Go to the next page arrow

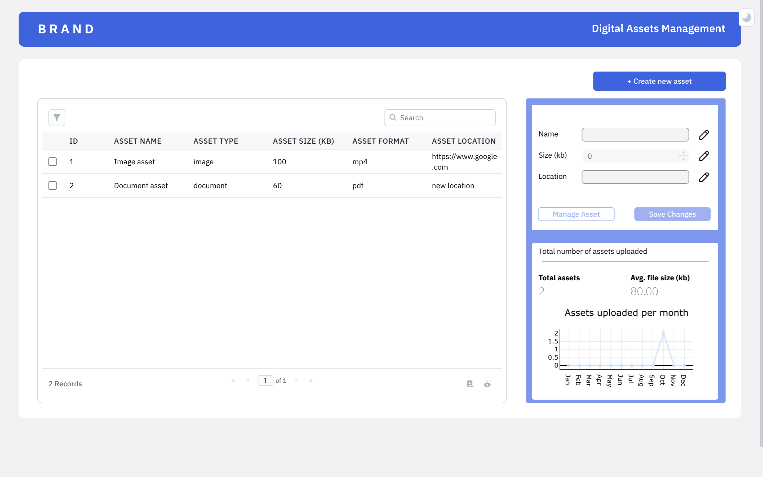[x=296, y=381]
